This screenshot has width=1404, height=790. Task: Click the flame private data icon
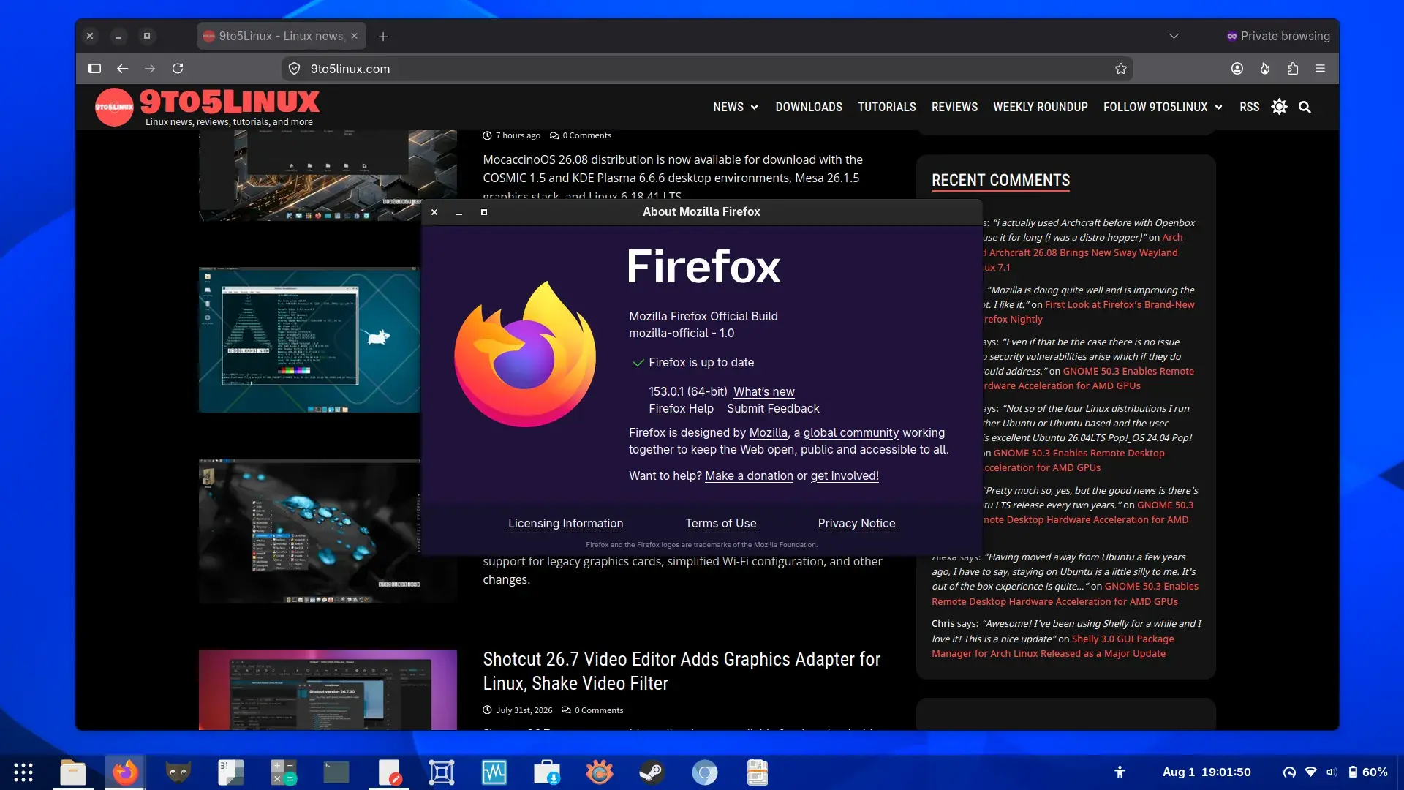click(x=1265, y=69)
